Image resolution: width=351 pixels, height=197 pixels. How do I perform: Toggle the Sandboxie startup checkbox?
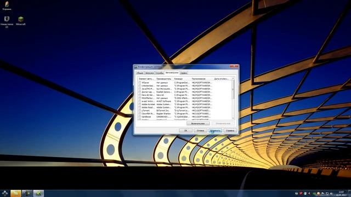(140, 117)
